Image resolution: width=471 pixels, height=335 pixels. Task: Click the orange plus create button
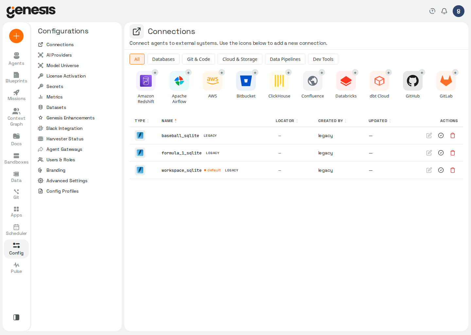point(16,36)
